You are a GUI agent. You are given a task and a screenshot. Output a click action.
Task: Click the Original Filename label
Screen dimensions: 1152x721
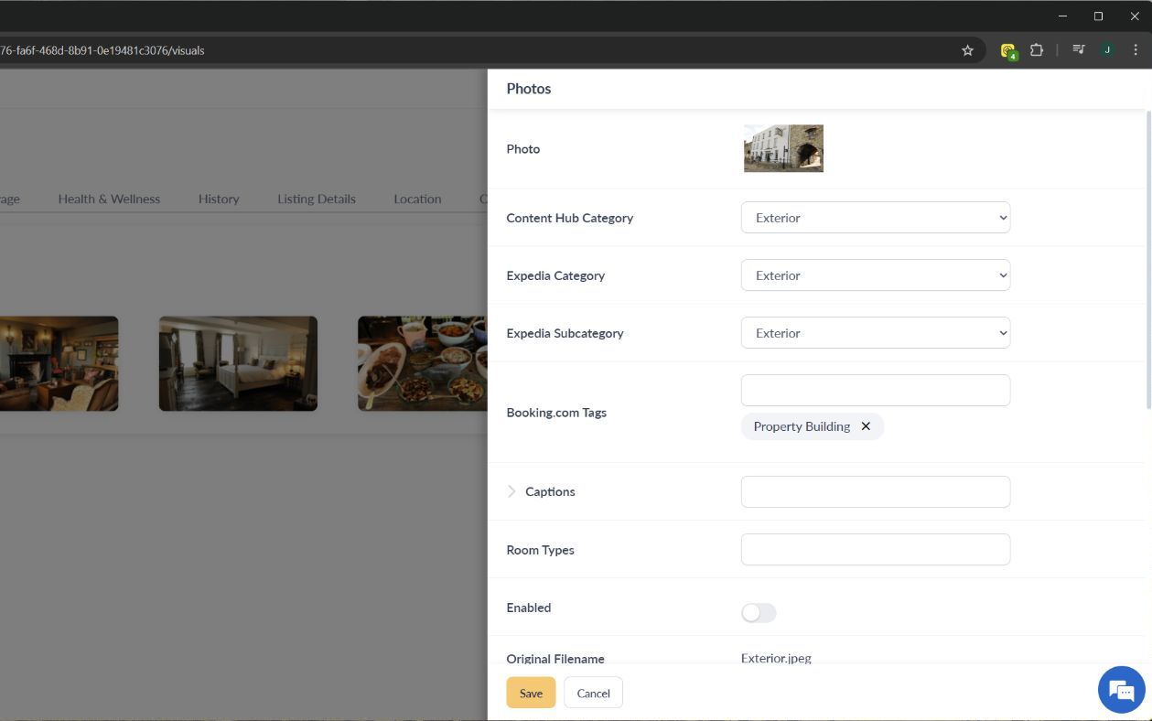click(555, 659)
